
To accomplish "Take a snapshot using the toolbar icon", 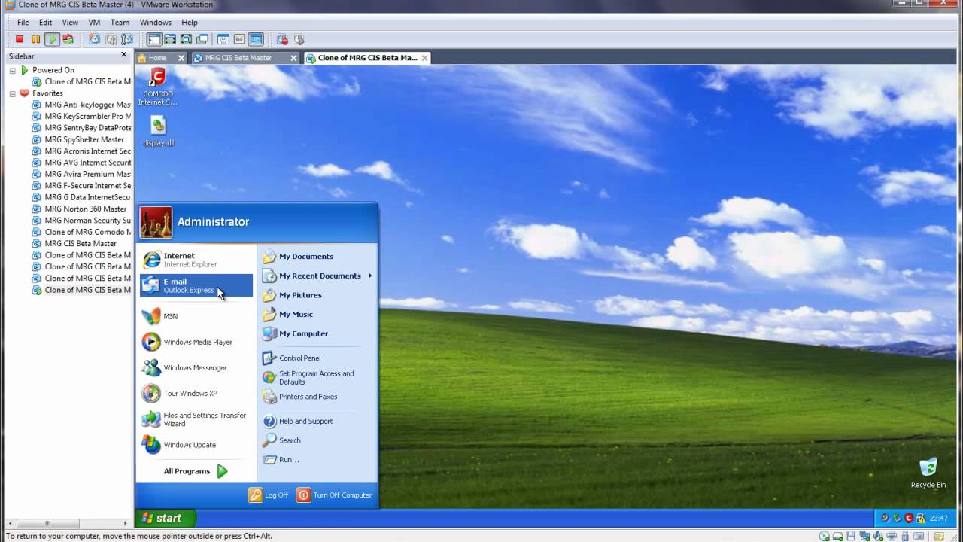I will click(94, 39).
